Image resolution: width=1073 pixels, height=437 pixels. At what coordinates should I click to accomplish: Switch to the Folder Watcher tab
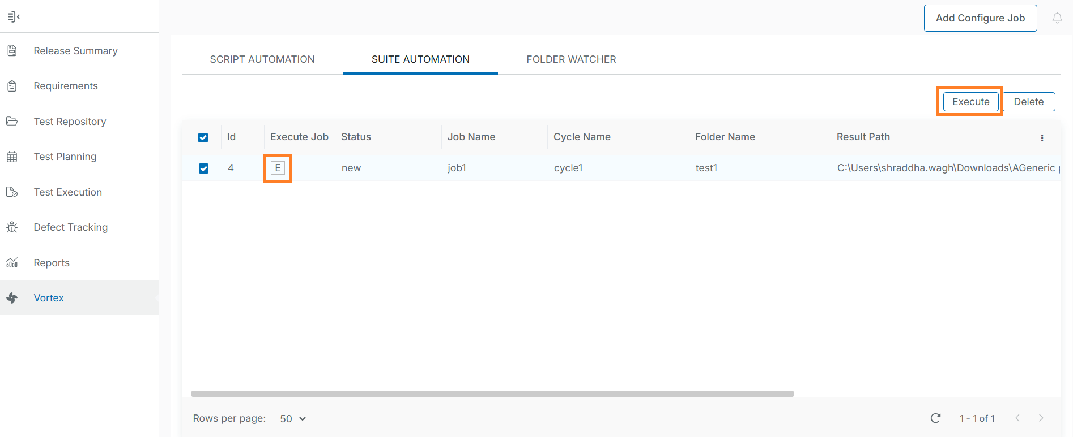571,59
